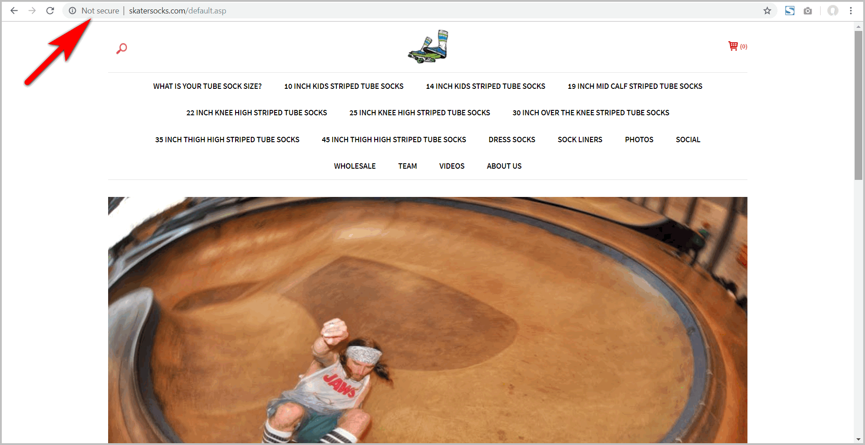Click the Skater Socks skateboard logo
The image size is (865, 445).
[427, 47]
